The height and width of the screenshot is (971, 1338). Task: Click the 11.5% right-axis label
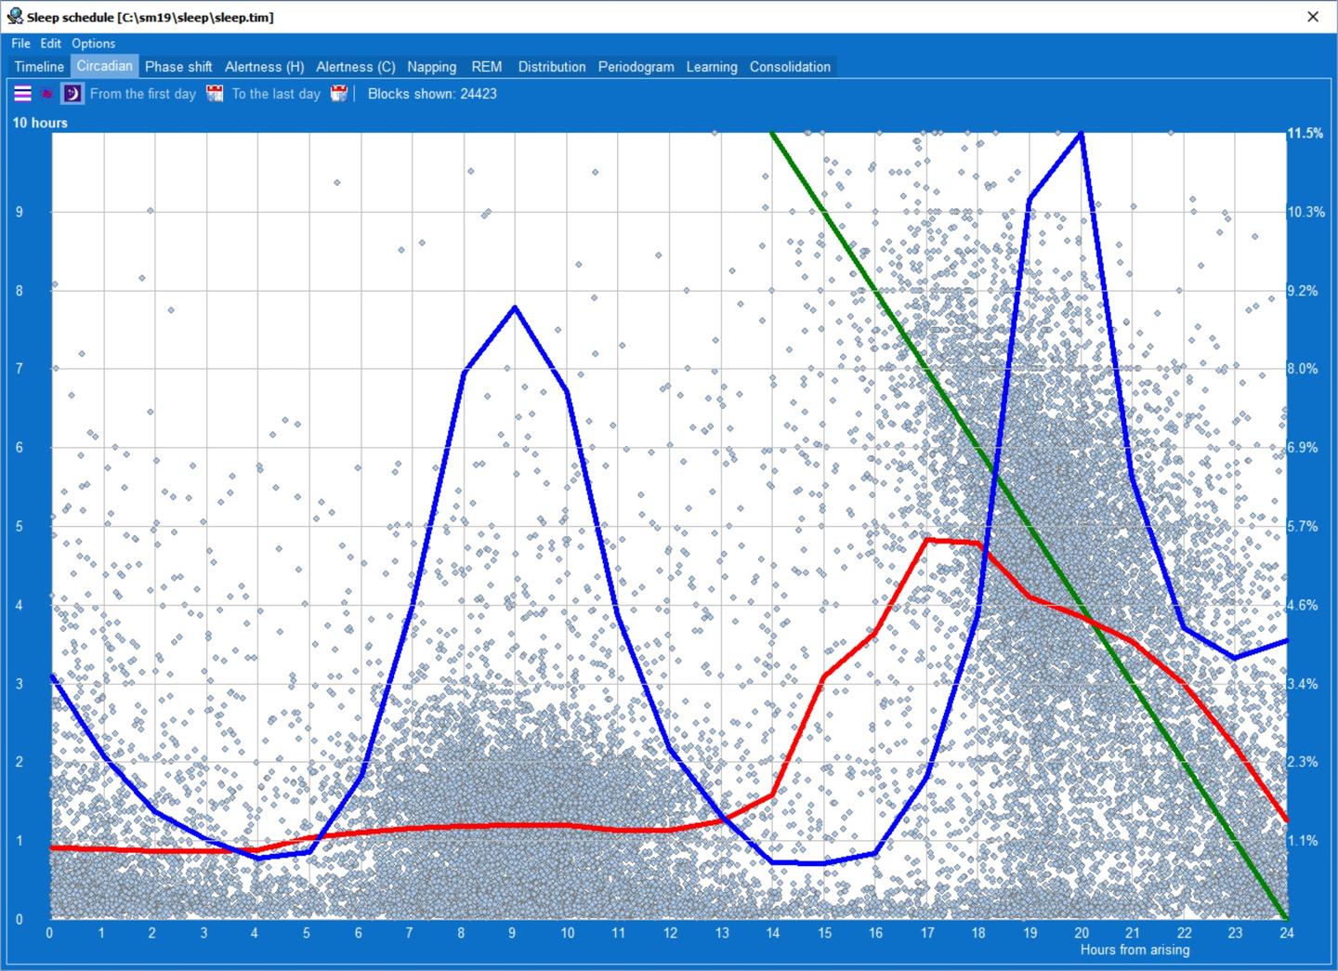point(1305,133)
